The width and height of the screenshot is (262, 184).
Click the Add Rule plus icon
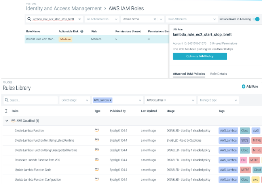(243, 86)
